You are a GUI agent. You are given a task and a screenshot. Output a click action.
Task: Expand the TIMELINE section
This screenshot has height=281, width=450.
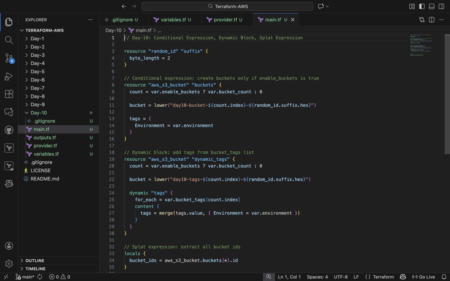tap(58, 269)
